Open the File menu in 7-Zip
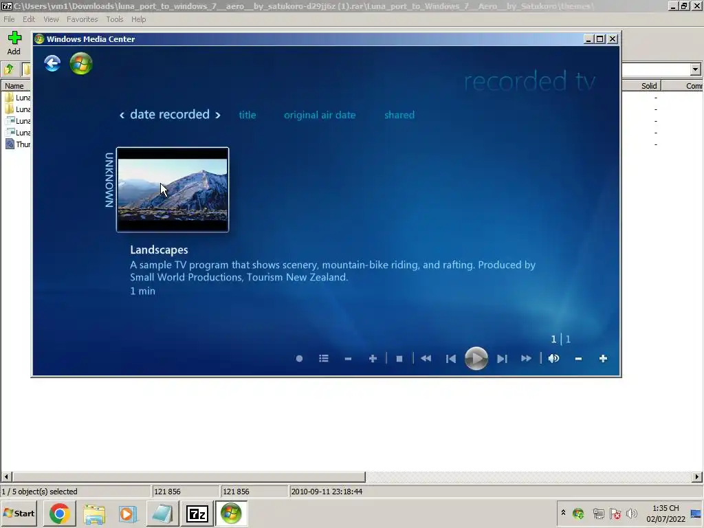This screenshot has height=528, width=704. pos(9,19)
